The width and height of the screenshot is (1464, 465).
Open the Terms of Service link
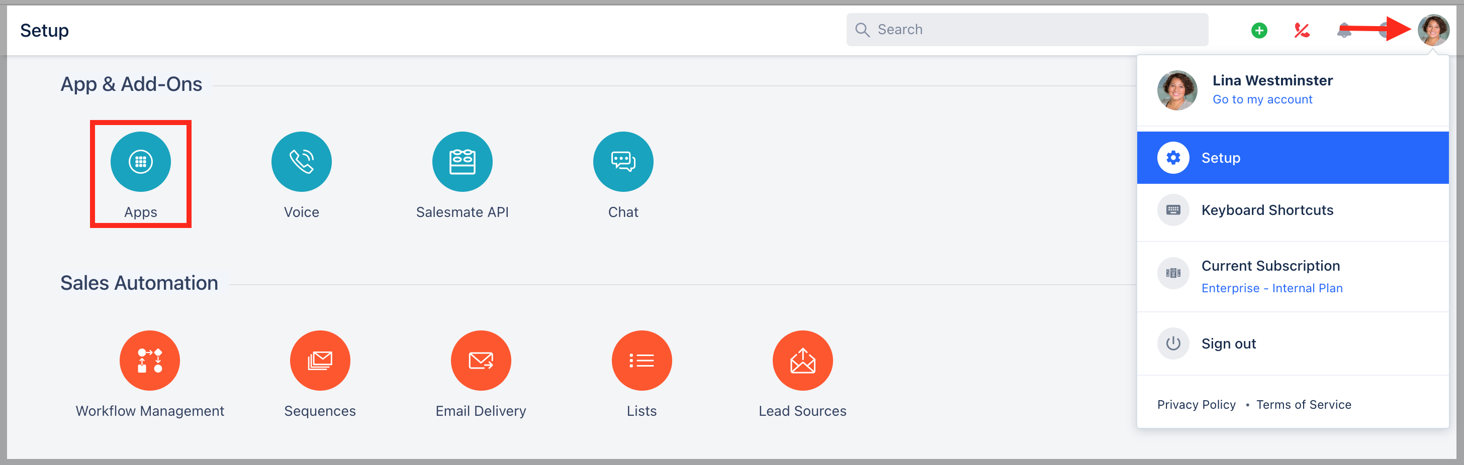(1304, 405)
